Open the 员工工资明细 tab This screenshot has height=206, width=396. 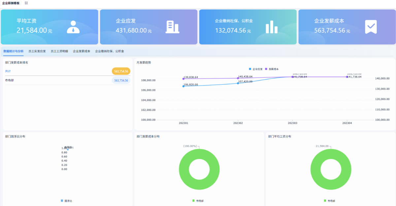point(59,51)
